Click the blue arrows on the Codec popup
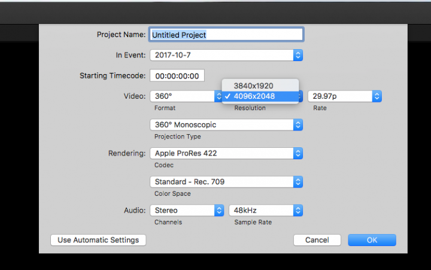 point(298,153)
